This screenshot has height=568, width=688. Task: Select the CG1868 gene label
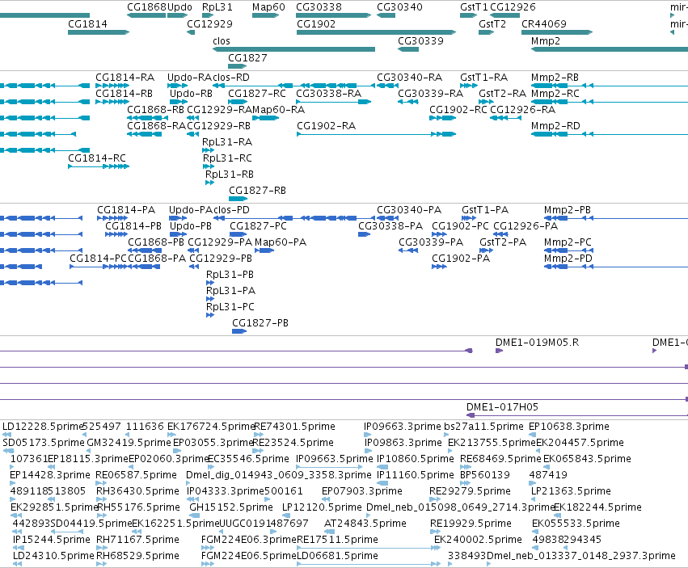[146, 7]
